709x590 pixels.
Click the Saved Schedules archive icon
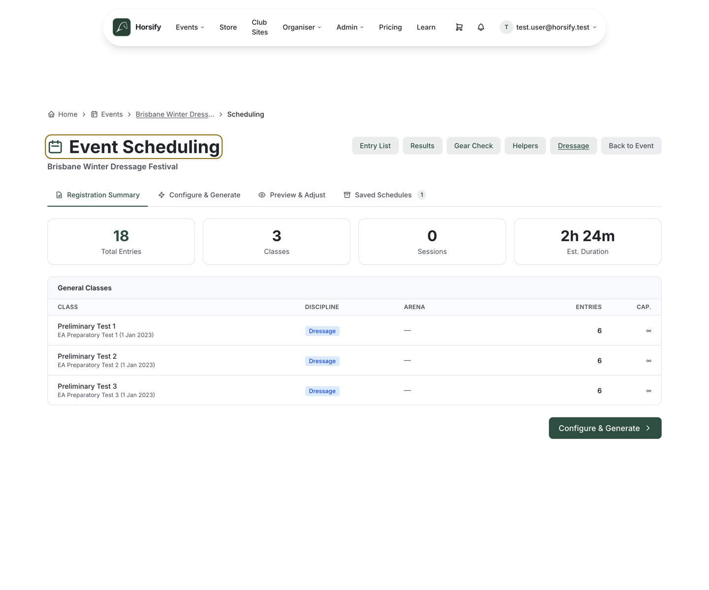point(347,195)
